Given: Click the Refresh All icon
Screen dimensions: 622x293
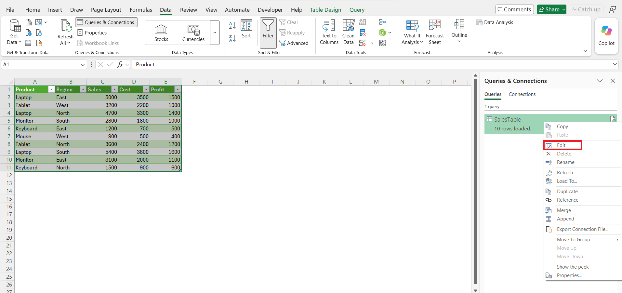Looking at the screenshot, I should (x=65, y=32).
